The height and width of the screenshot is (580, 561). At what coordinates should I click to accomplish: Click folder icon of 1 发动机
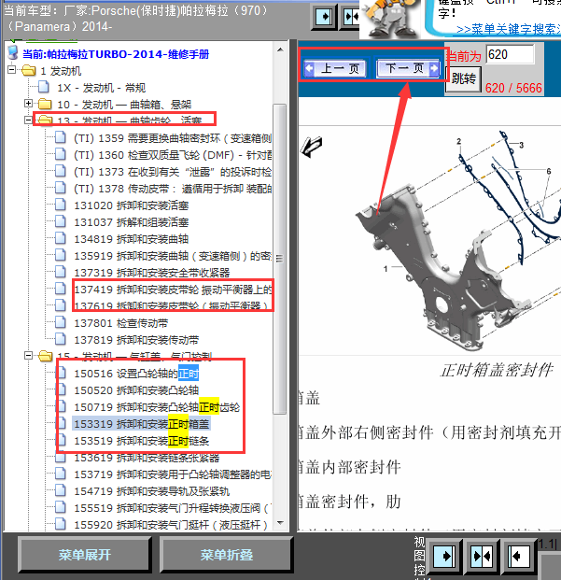pos(28,70)
